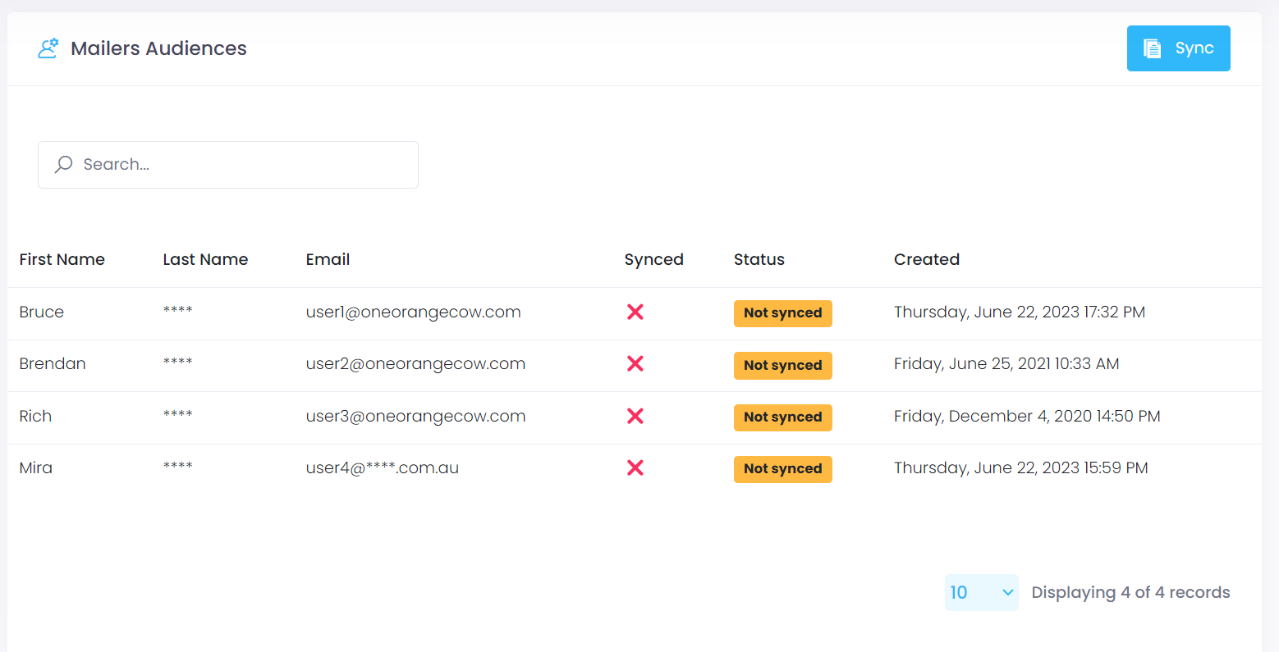The image size is (1279, 652).
Task: Click the magnifier icon in the search bar
Action: point(62,164)
